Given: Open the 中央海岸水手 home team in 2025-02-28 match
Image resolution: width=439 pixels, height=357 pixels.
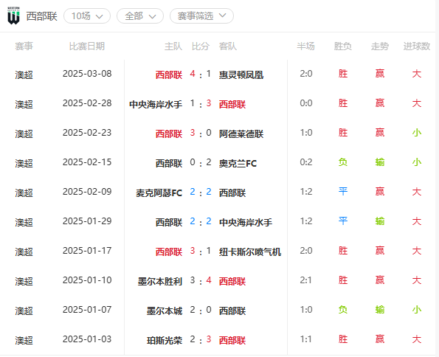Looking at the screenshot, I should click(156, 104).
